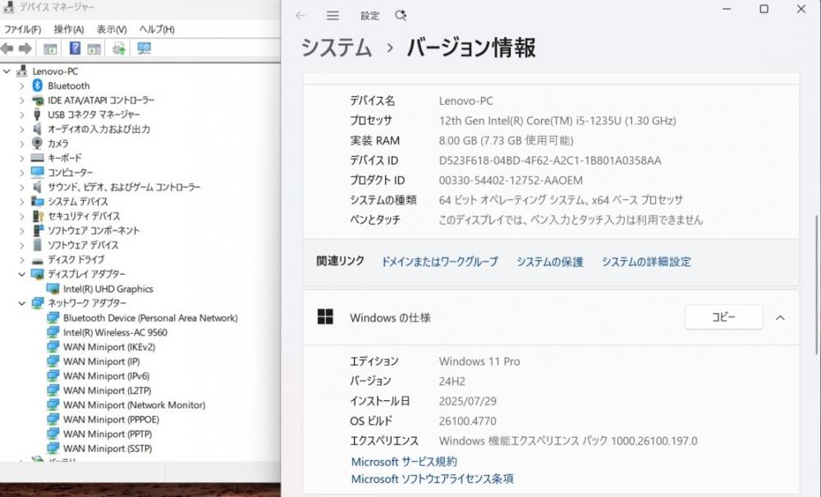The width and height of the screenshot is (821, 497).
Task: Open the Settings hamburger navigation menu
Action: (x=333, y=15)
